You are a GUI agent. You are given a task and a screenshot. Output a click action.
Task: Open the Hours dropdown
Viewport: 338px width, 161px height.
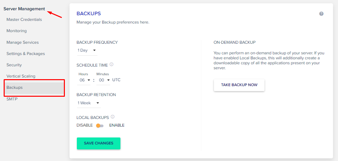point(84,80)
